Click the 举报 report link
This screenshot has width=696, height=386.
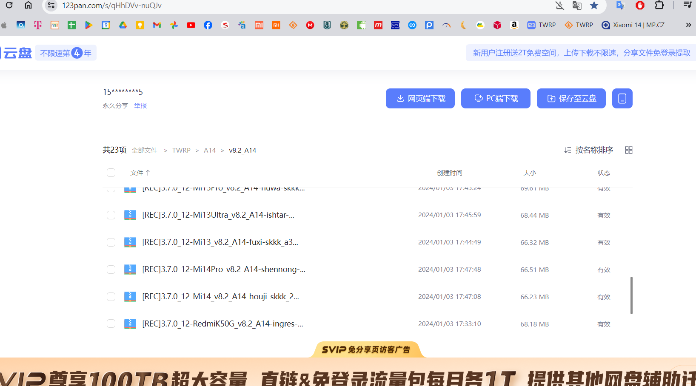(140, 105)
